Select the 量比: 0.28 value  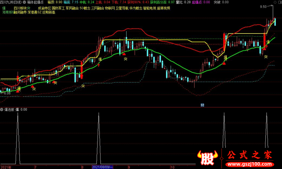coord(183,2)
